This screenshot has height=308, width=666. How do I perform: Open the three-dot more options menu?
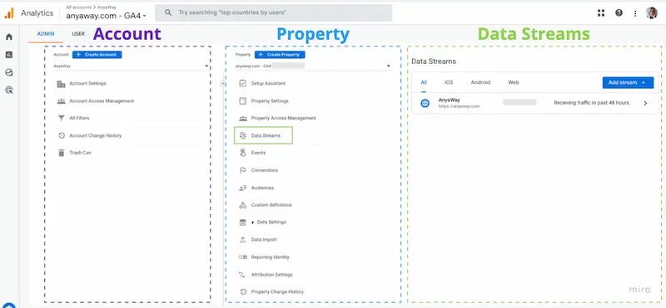tap(635, 13)
